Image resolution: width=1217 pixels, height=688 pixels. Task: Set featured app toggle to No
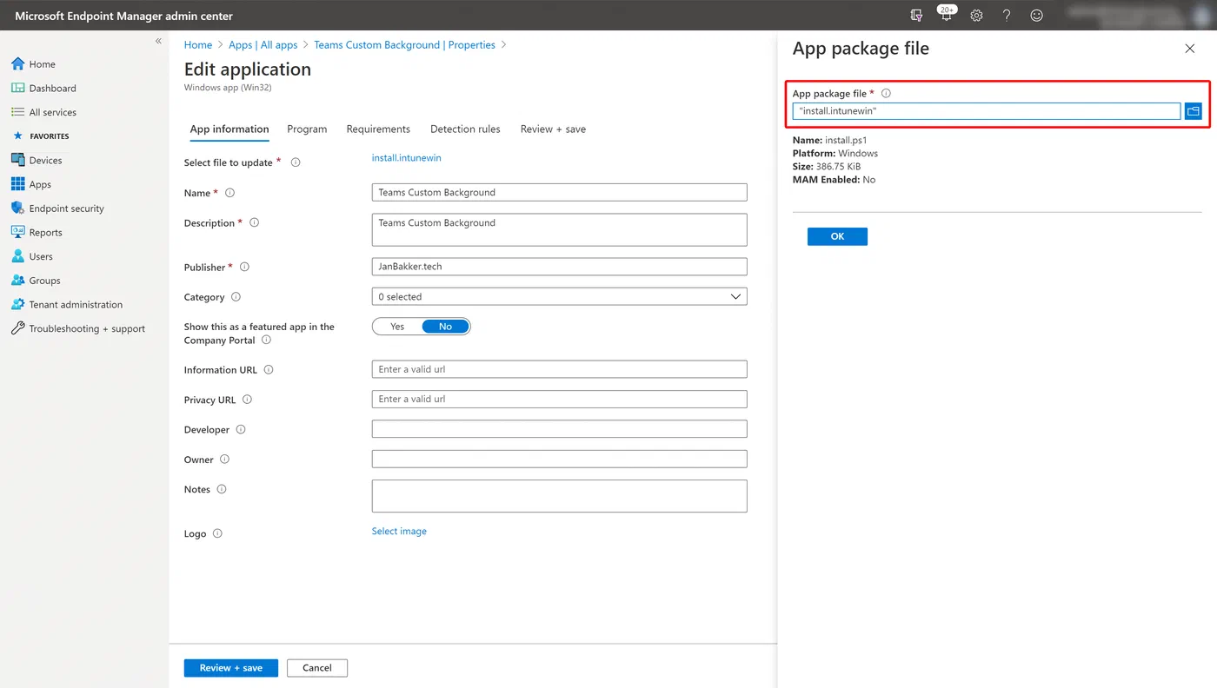point(445,327)
